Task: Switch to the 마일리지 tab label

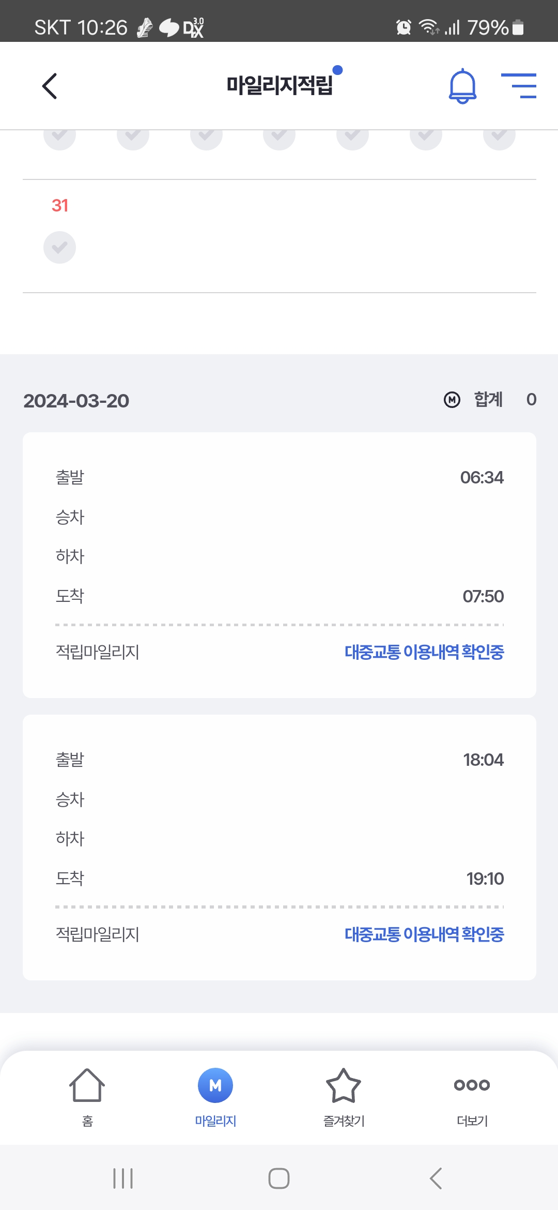Action: tap(215, 1121)
